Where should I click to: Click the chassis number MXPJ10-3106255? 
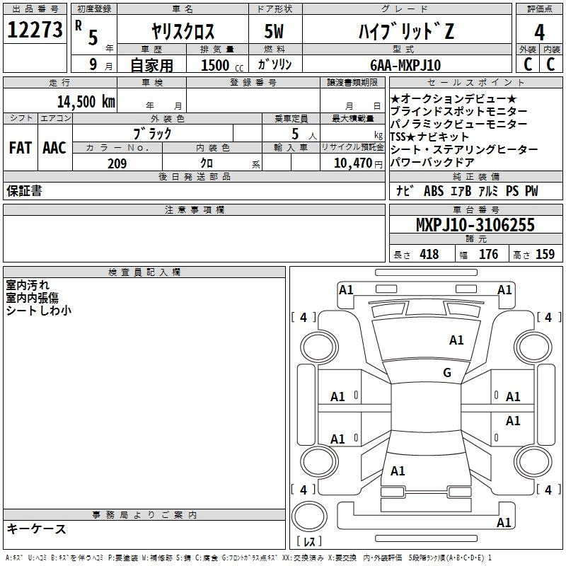[475, 226]
